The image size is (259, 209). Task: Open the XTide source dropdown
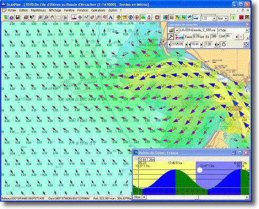[x=247, y=30]
